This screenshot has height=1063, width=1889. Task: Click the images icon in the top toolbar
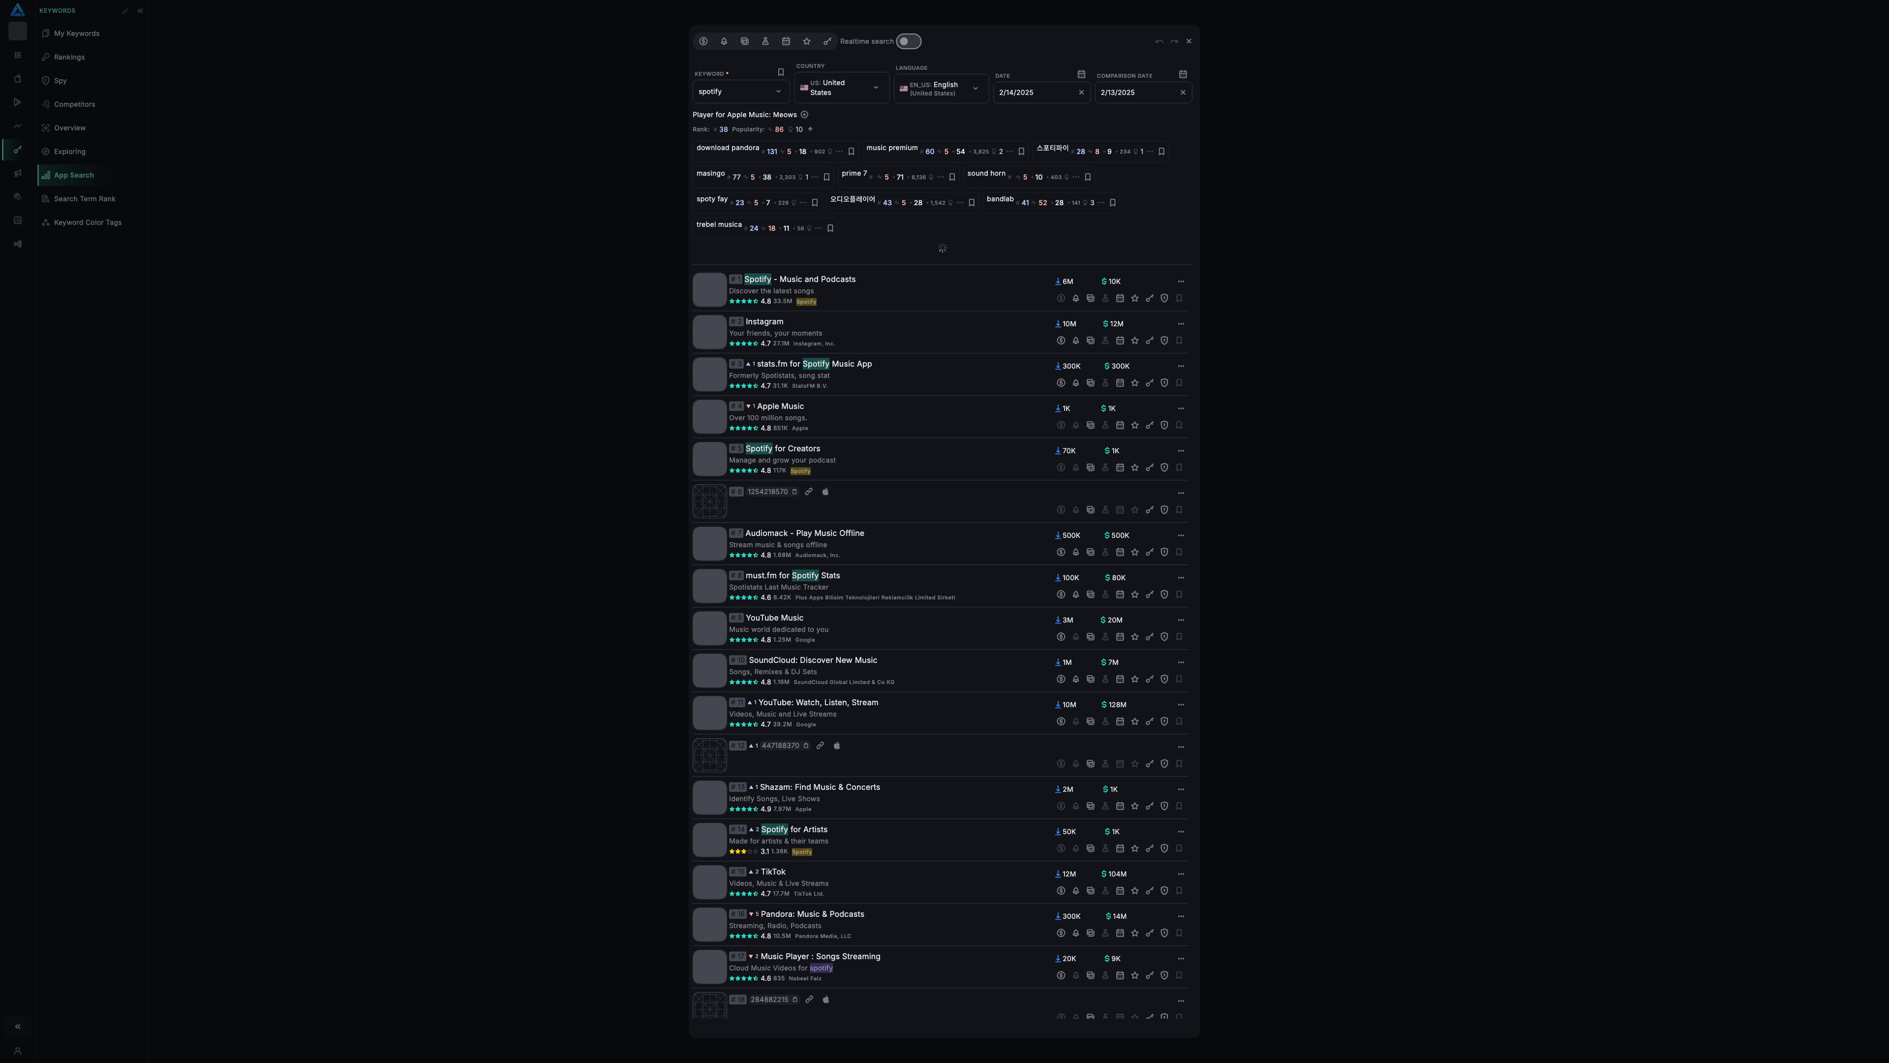click(x=744, y=41)
